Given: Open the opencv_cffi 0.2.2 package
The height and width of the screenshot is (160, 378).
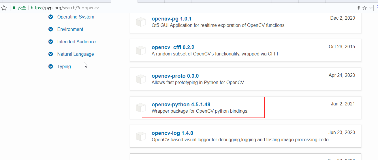Looking at the screenshot, I should tap(173, 47).
